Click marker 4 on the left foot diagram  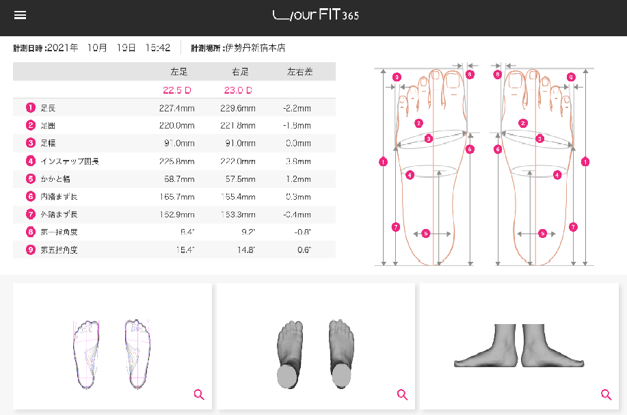(410, 175)
